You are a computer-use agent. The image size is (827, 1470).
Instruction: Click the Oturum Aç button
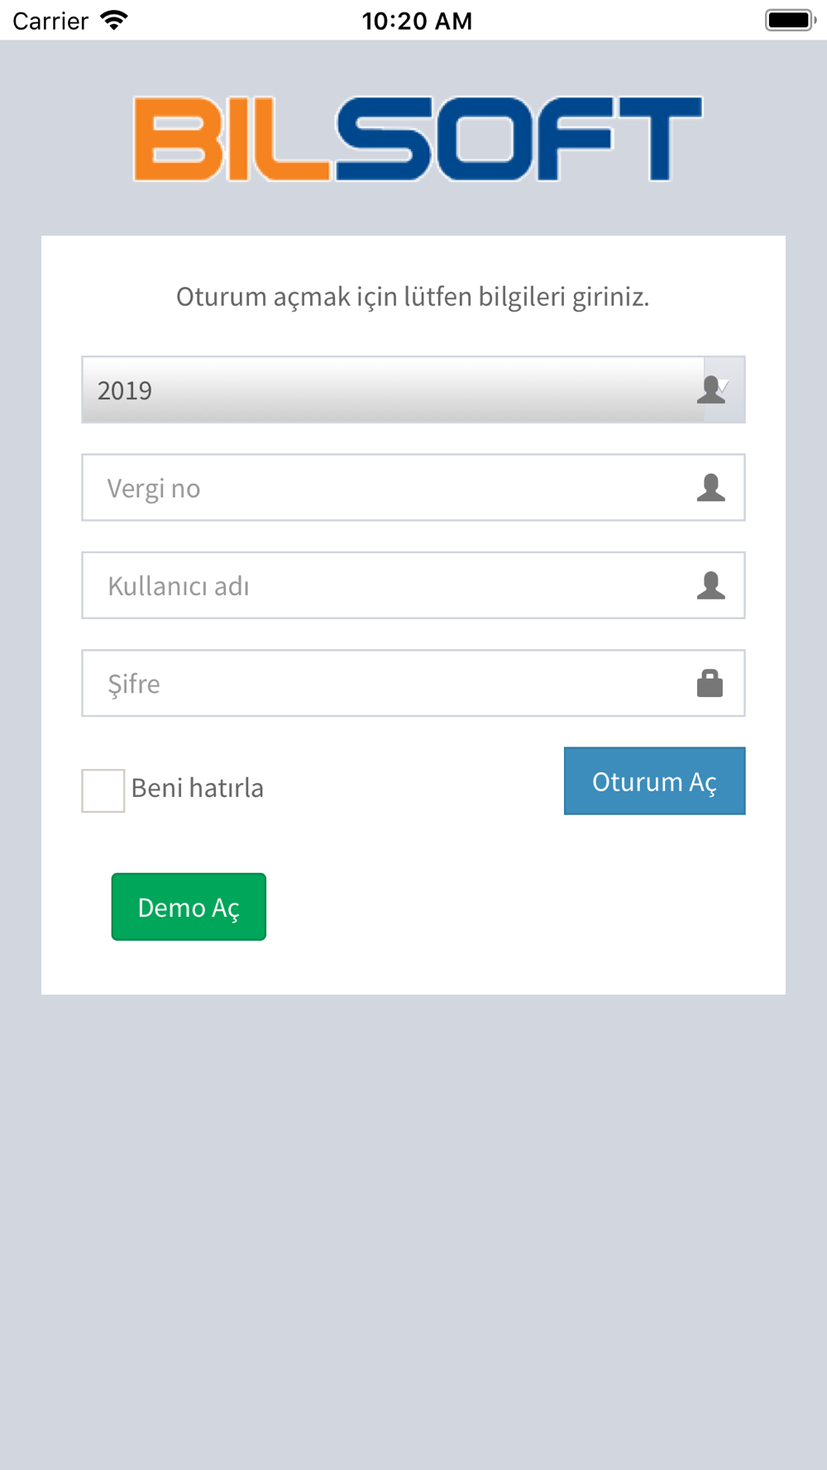[655, 781]
